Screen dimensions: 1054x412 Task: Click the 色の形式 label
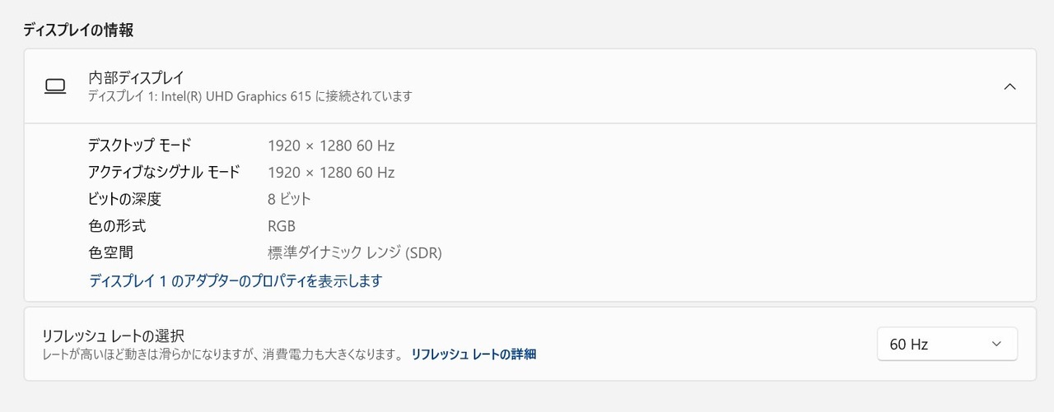tap(117, 225)
